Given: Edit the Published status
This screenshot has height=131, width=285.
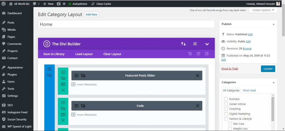Looking at the screenshot, I should [x=250, y=34].
